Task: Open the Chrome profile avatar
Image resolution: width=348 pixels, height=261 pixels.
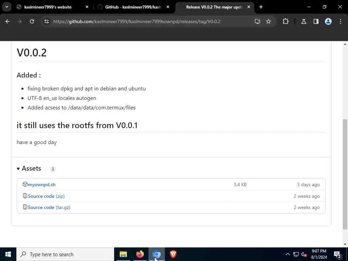Action: pyautogui.click(x=328, y=21)
